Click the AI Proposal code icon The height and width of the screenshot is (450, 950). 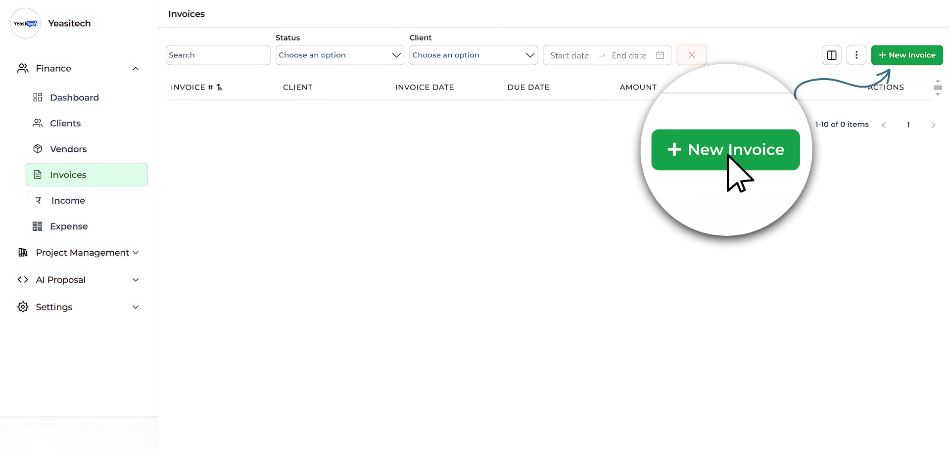pos(23,279)
